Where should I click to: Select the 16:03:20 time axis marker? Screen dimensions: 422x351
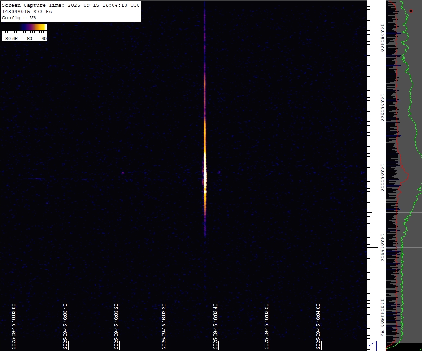click(x=116, y=326)
